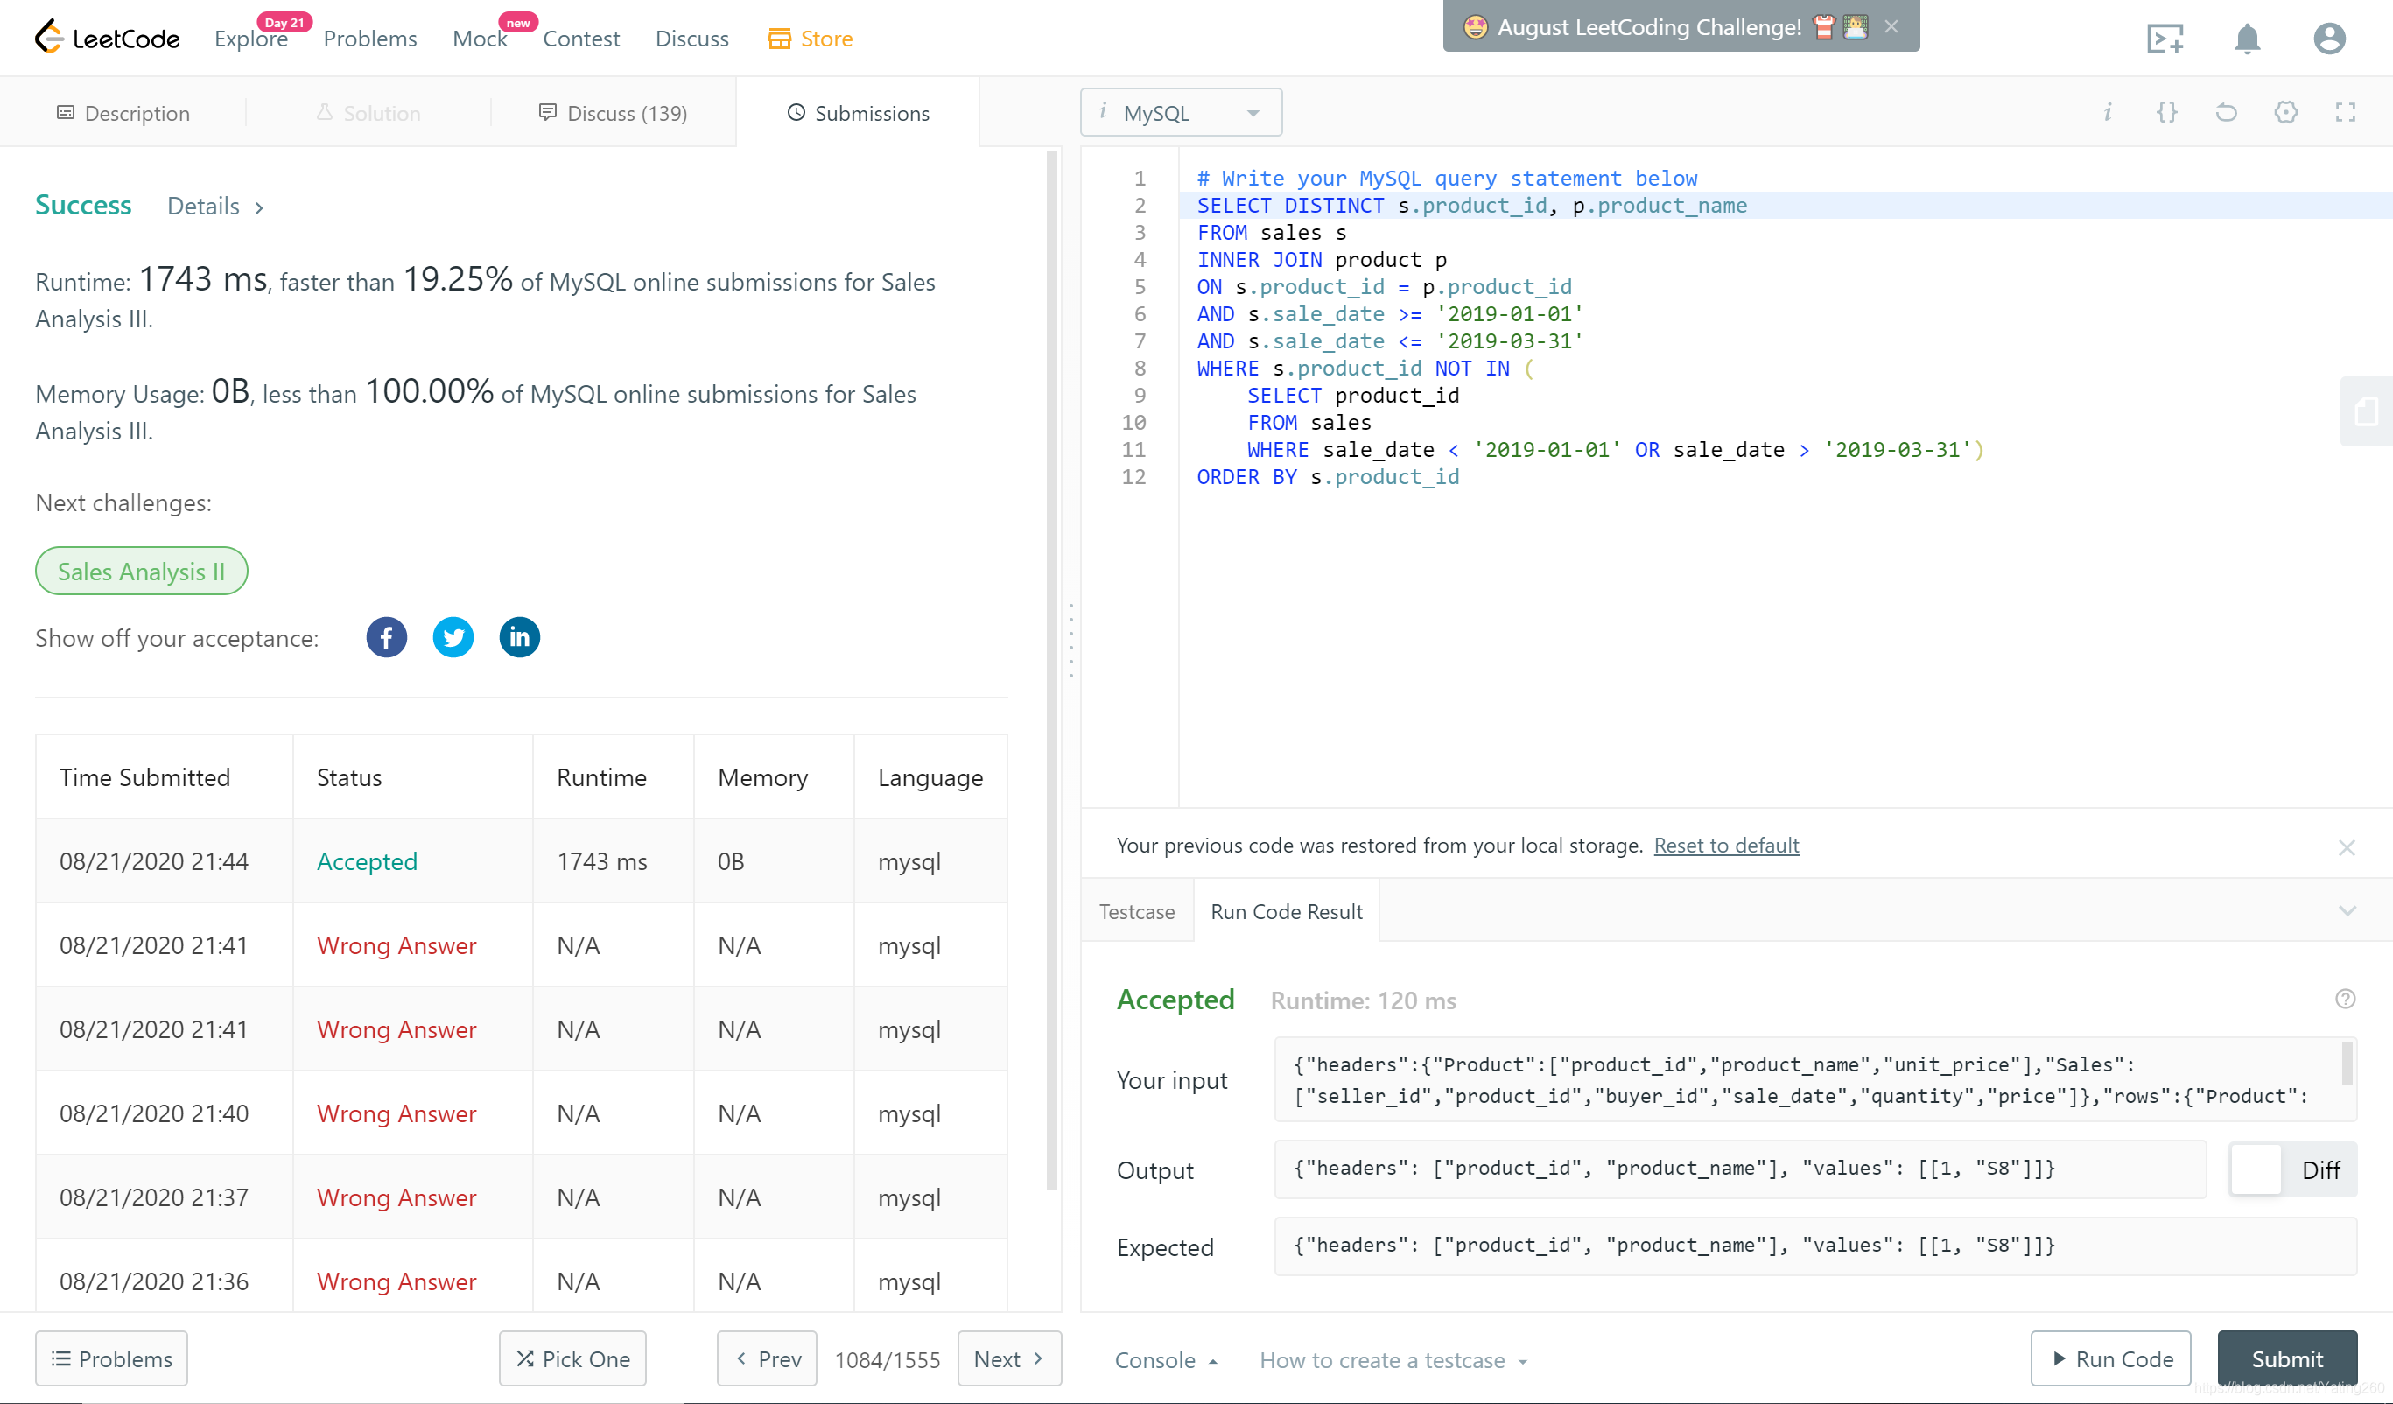
Task: Expand the Console panel
Action: click(x=1165, y=1360)
